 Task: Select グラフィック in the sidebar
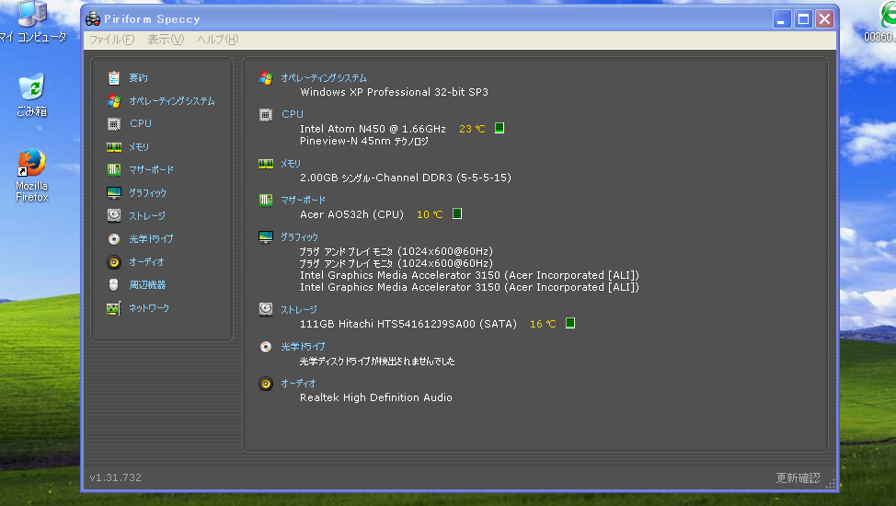click(147, 192)
